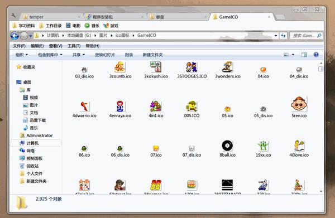The height and width of the screenshot is (218, 335).
Task: Click the 刻录 button
Action: tap(129, 55)
